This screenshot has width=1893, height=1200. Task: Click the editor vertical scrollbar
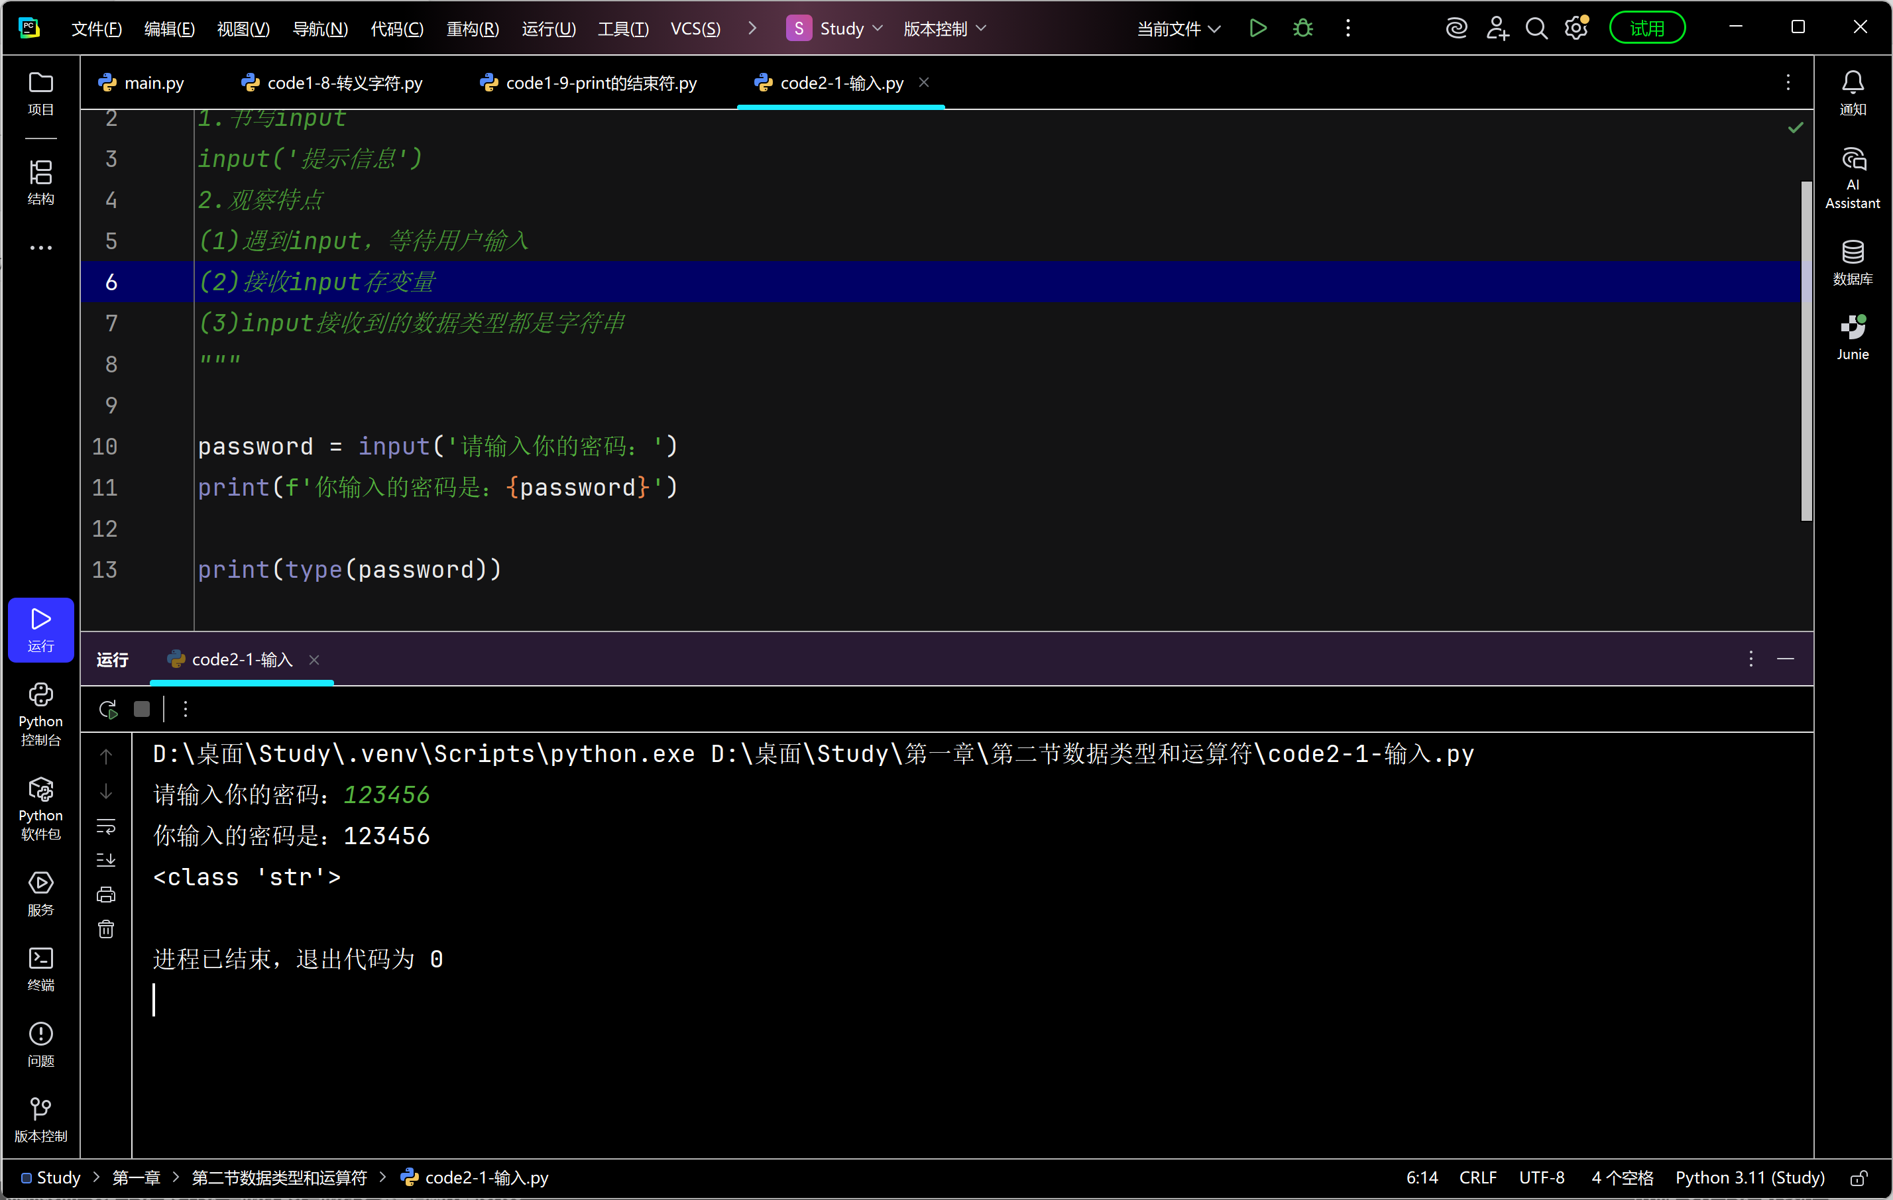click(x=1806, y=350)
